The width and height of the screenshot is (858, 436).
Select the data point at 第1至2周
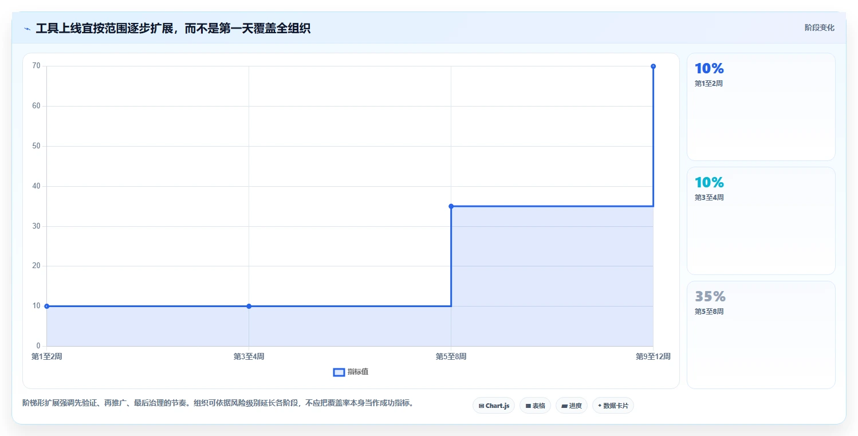click(46, 306)
